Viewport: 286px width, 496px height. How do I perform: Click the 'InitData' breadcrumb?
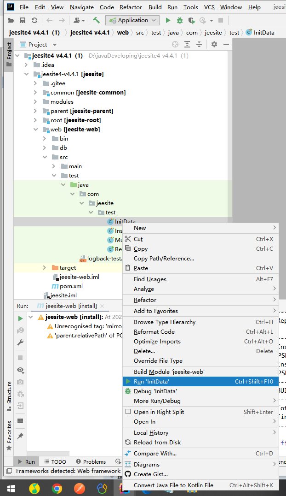click(260, 33)
